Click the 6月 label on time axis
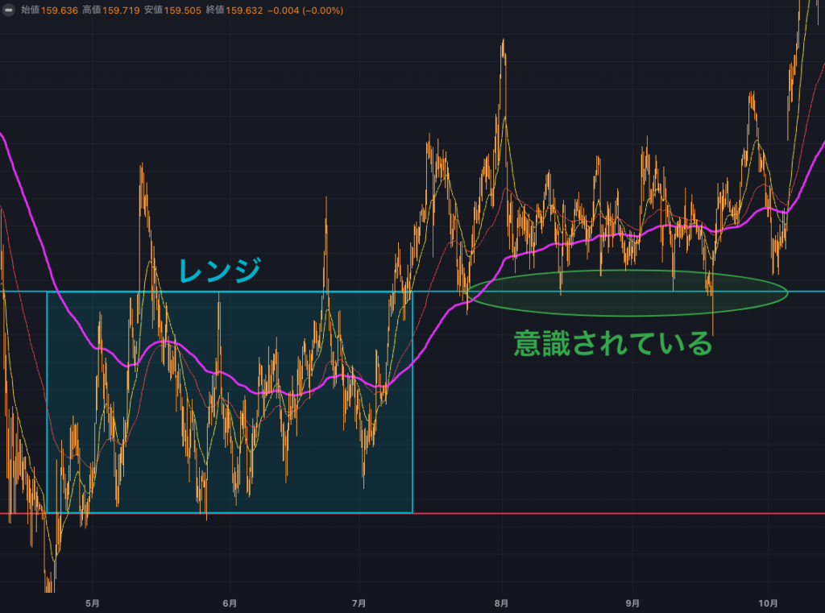 pos(230,603)
